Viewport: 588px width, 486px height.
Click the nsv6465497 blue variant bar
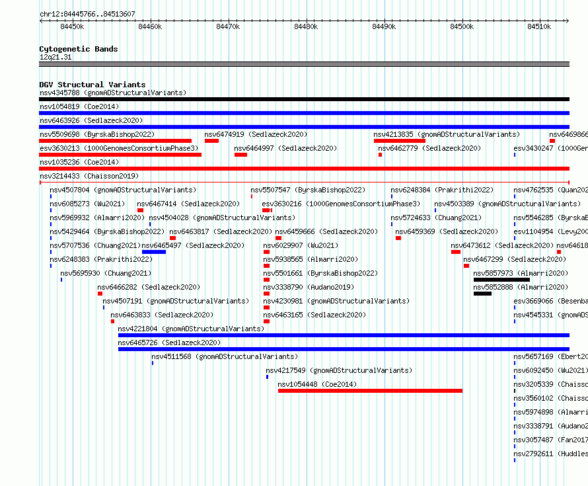point(154,252)
